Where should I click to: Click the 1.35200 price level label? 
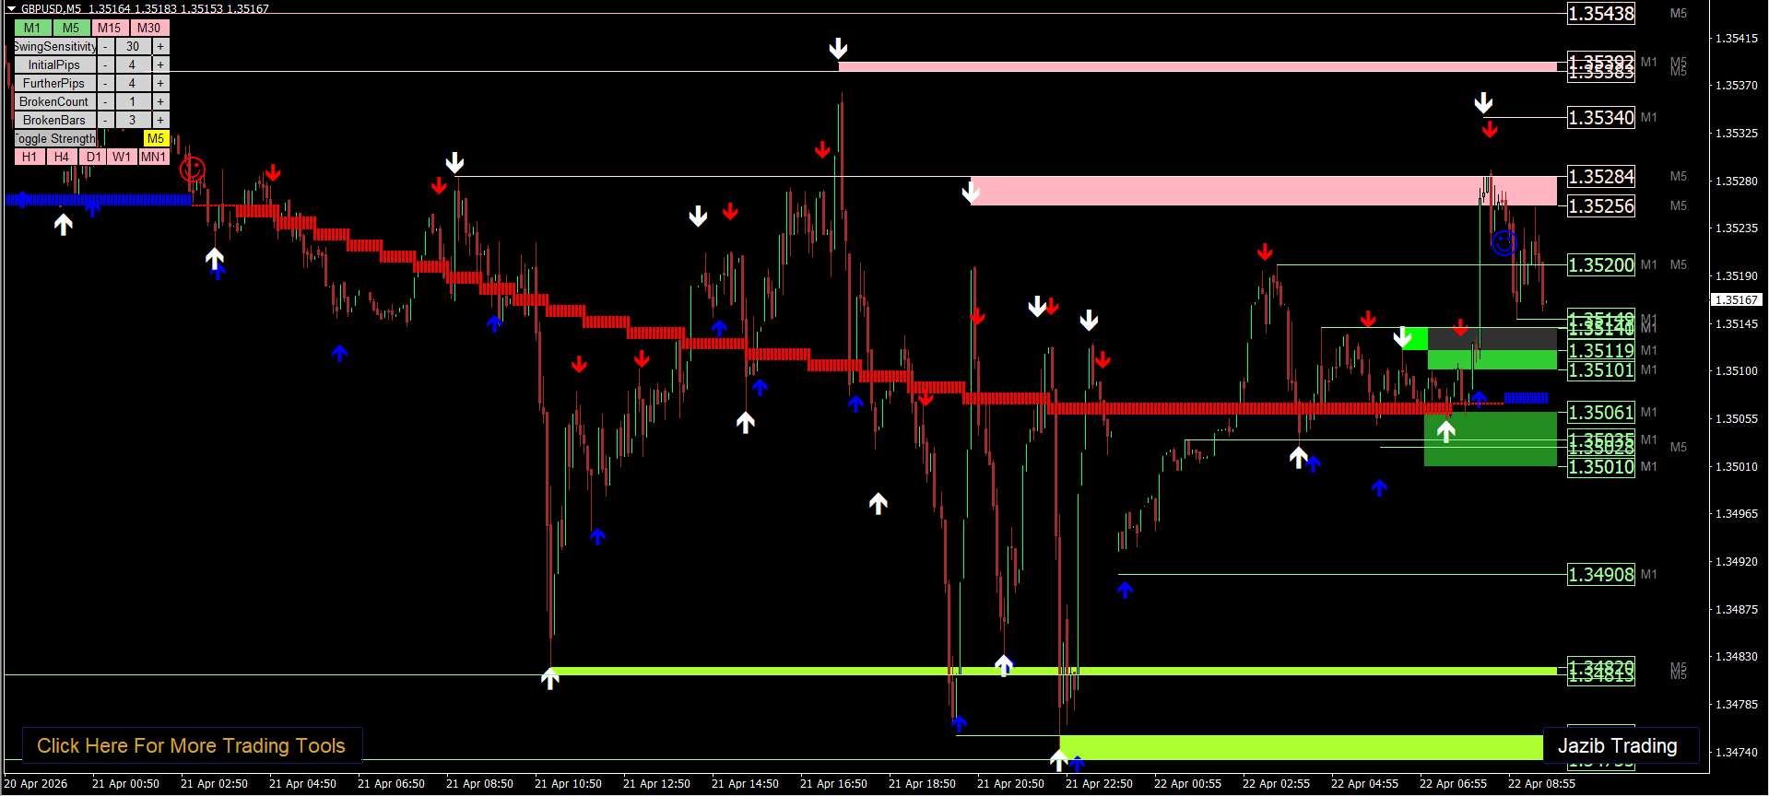[1601, 265]
